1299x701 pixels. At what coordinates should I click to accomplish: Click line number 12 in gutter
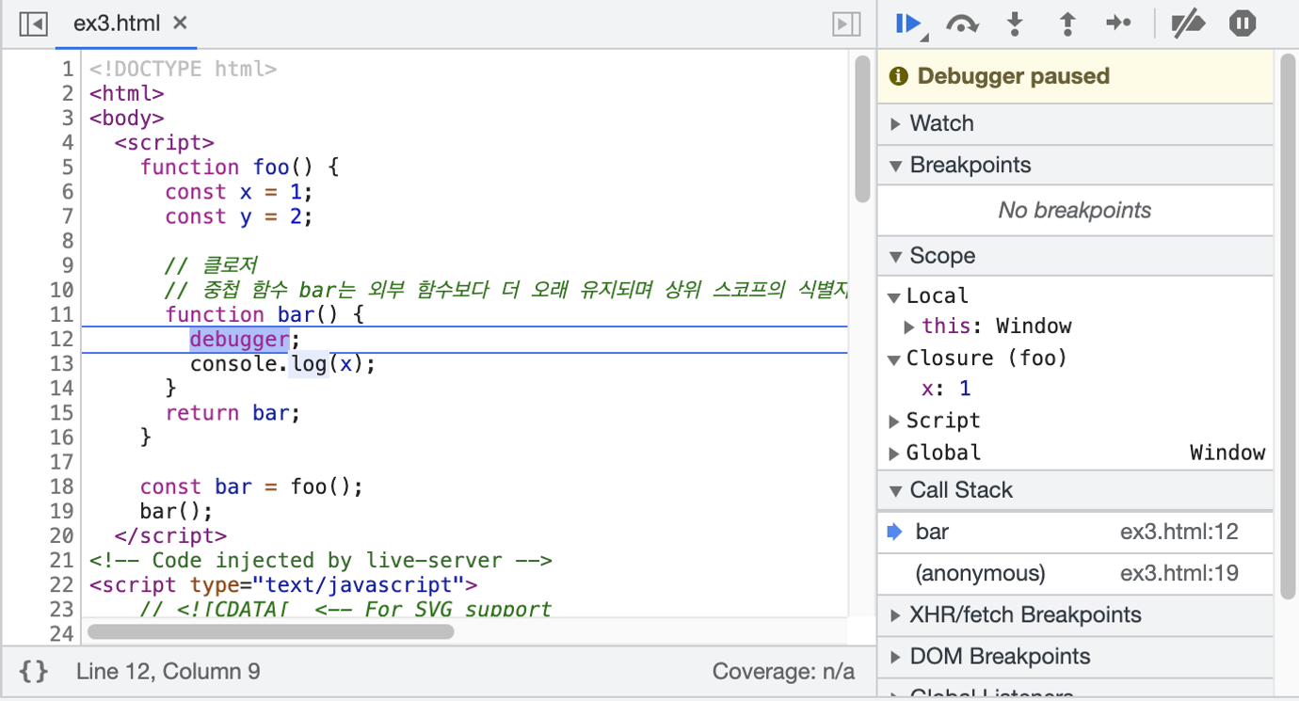pos(61,339)
